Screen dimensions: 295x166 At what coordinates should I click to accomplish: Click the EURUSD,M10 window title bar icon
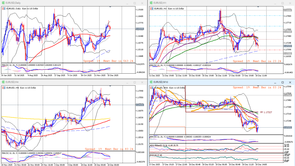tap(151, 82)
